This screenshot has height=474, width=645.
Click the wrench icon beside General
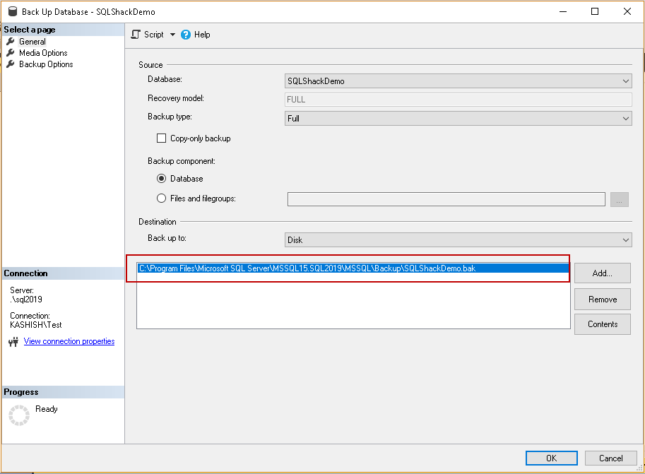pos(11,41)
